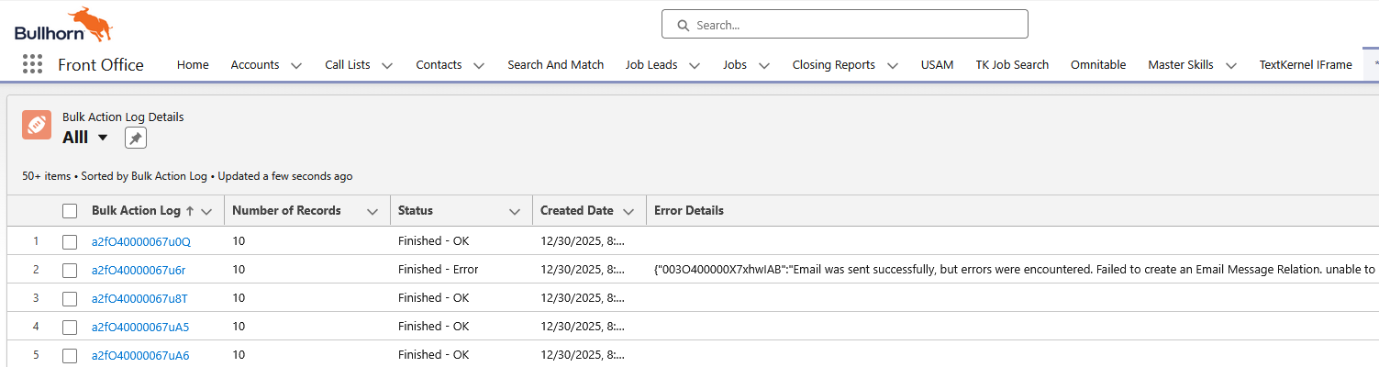Screen dimensions: 1379x367
Task: Click the Bullhorn logo
Action: click(x=62, y=25)
